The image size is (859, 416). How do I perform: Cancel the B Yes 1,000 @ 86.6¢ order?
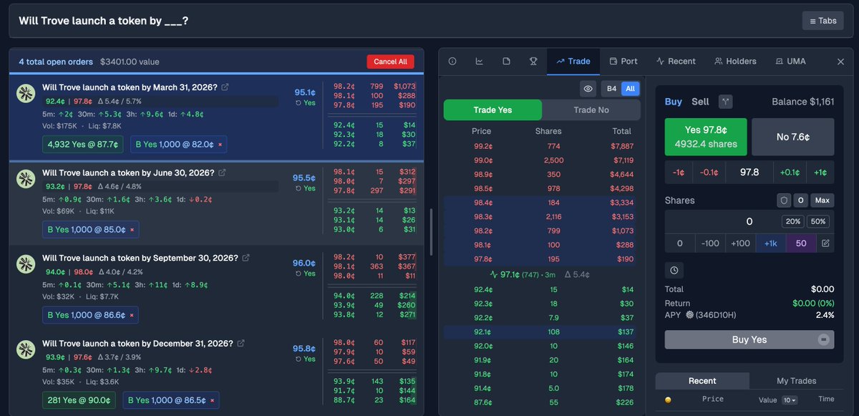tap(132, 315)
